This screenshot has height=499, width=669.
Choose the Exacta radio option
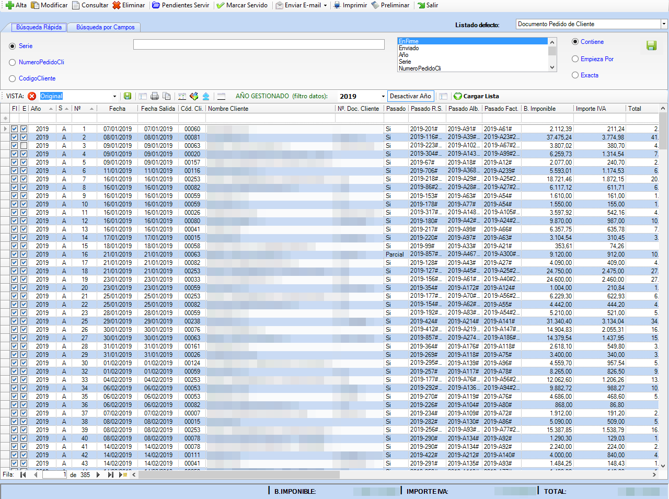pos(575,75)
